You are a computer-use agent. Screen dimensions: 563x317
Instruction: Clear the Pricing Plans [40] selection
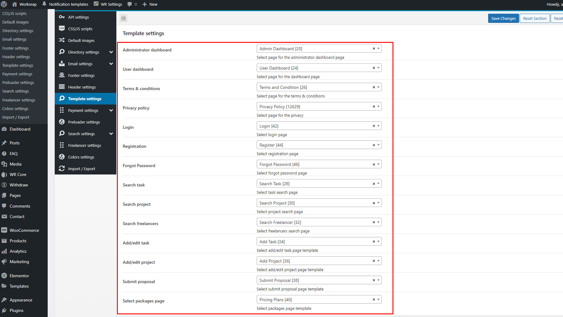point(374,300)
